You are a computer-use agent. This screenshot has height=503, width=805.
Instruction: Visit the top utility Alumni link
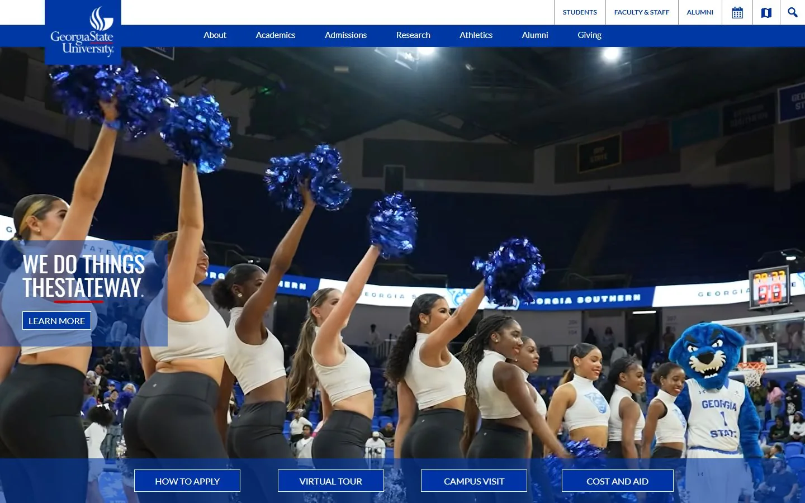click(700, 12)
